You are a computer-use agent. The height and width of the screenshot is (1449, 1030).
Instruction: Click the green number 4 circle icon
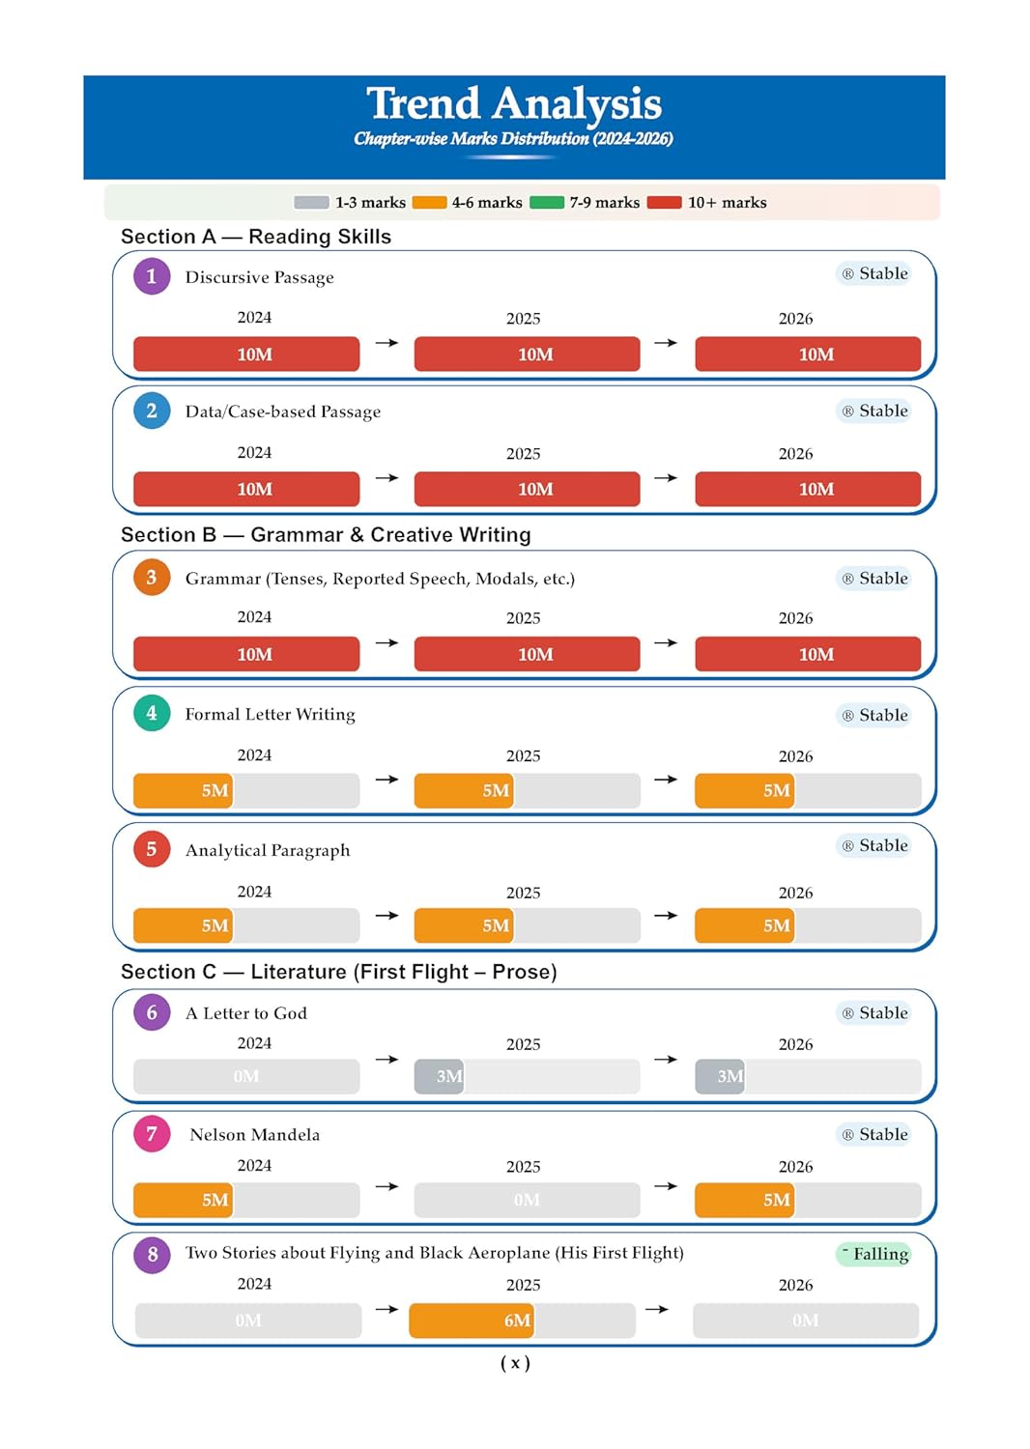pyautogui.click(x=152, y=714)
